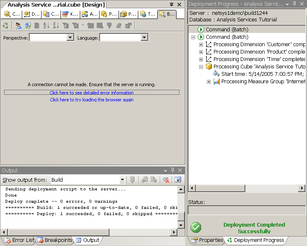Click the Sort Ascending A-Z icon
Viewport: 307px width, 246px height.
click(46, 26)
